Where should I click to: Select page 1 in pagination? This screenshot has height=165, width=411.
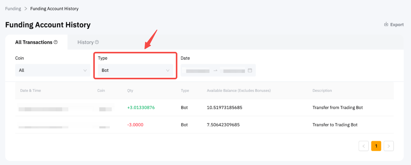coord(376,146)
